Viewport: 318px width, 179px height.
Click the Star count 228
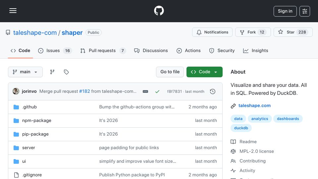302,32
